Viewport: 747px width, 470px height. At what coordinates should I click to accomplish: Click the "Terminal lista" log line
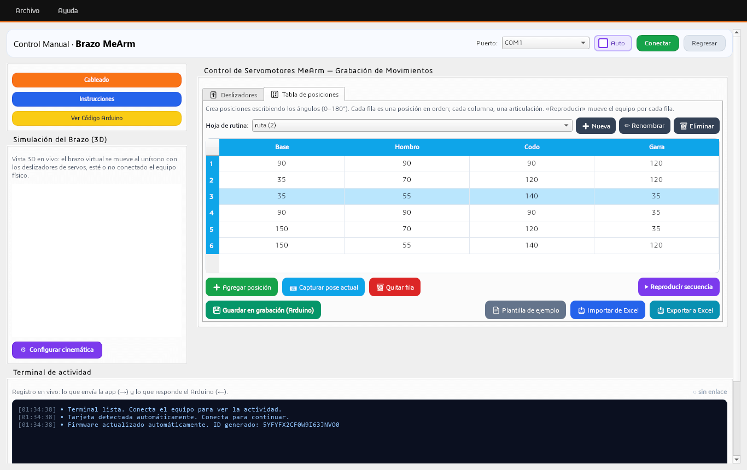click(x=150, y=409)
